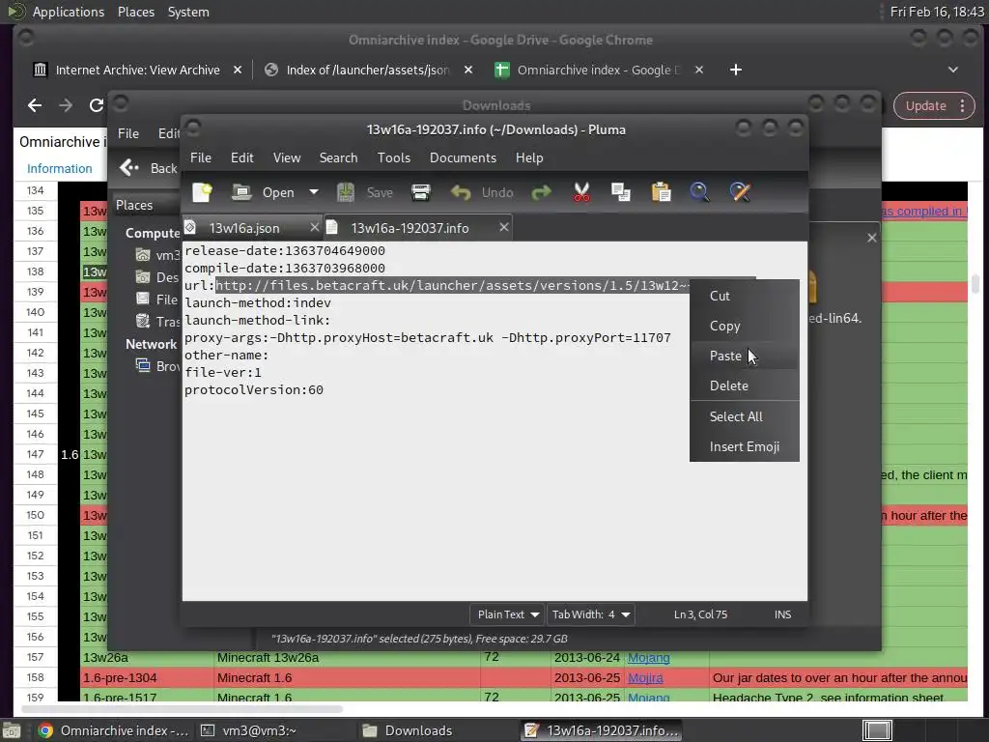Open the Places menu in top panel

135,12
